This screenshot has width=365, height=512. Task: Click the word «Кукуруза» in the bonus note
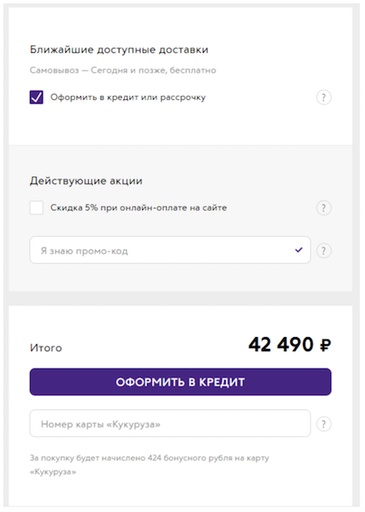pos(53,472)
